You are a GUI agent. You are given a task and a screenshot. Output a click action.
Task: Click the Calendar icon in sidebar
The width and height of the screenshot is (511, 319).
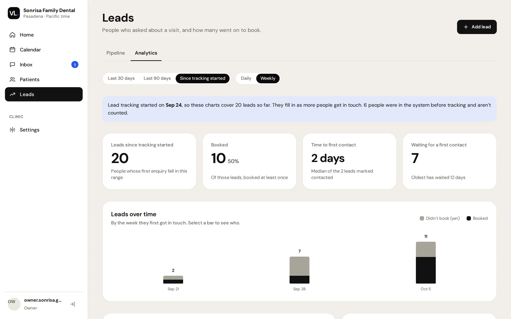[12, 50]
